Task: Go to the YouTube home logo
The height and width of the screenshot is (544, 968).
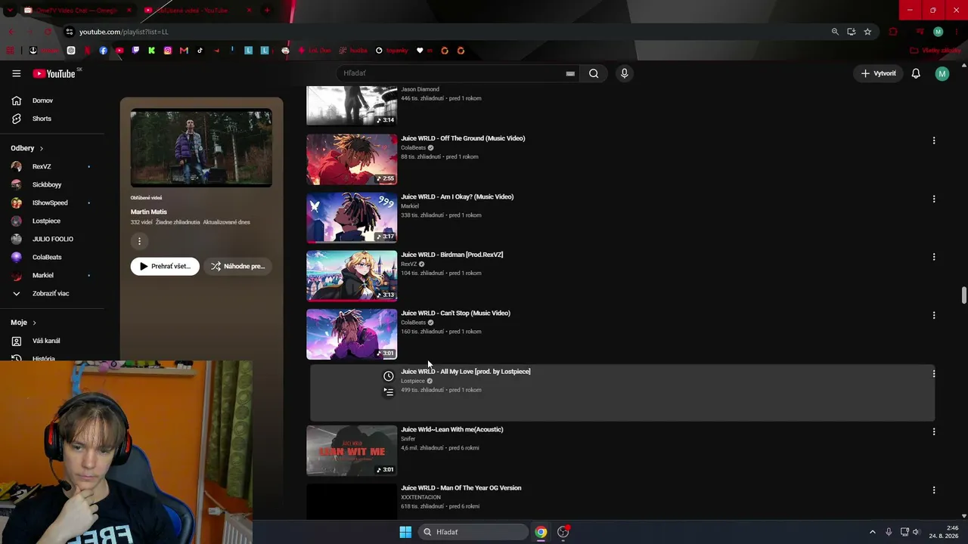Action: click(54, 73)
